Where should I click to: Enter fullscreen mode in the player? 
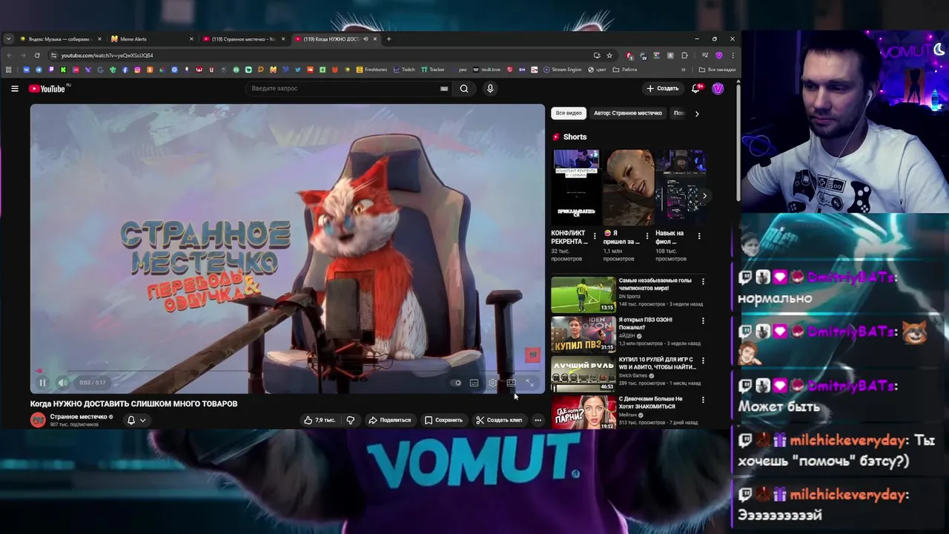(529, 383)
